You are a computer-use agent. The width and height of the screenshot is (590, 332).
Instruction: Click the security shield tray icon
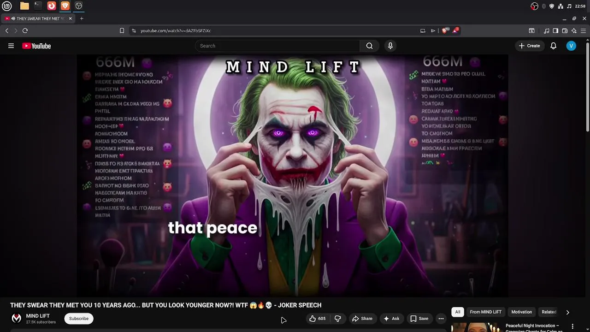click(x=552, y=6)
